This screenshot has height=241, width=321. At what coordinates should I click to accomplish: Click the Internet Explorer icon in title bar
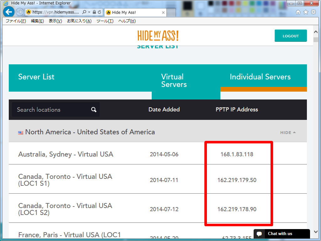(x=6, y=3)
